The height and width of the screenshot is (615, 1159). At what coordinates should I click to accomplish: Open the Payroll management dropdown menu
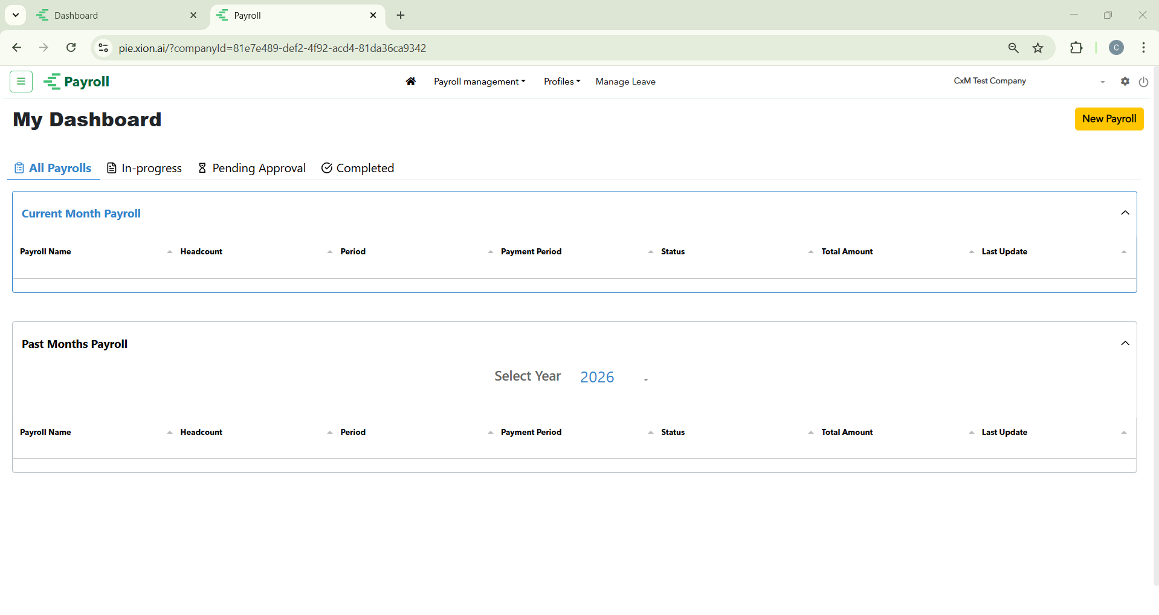pos(479,82)
